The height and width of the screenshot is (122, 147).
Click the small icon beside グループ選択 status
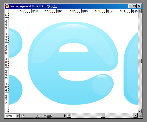pos(23,116)
